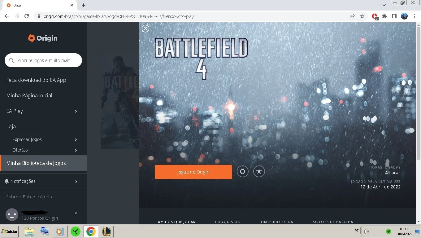The width and height of the screenshot is (421, 238).
Task: Open computer icon in taskbar
Action: click(45, 231)
